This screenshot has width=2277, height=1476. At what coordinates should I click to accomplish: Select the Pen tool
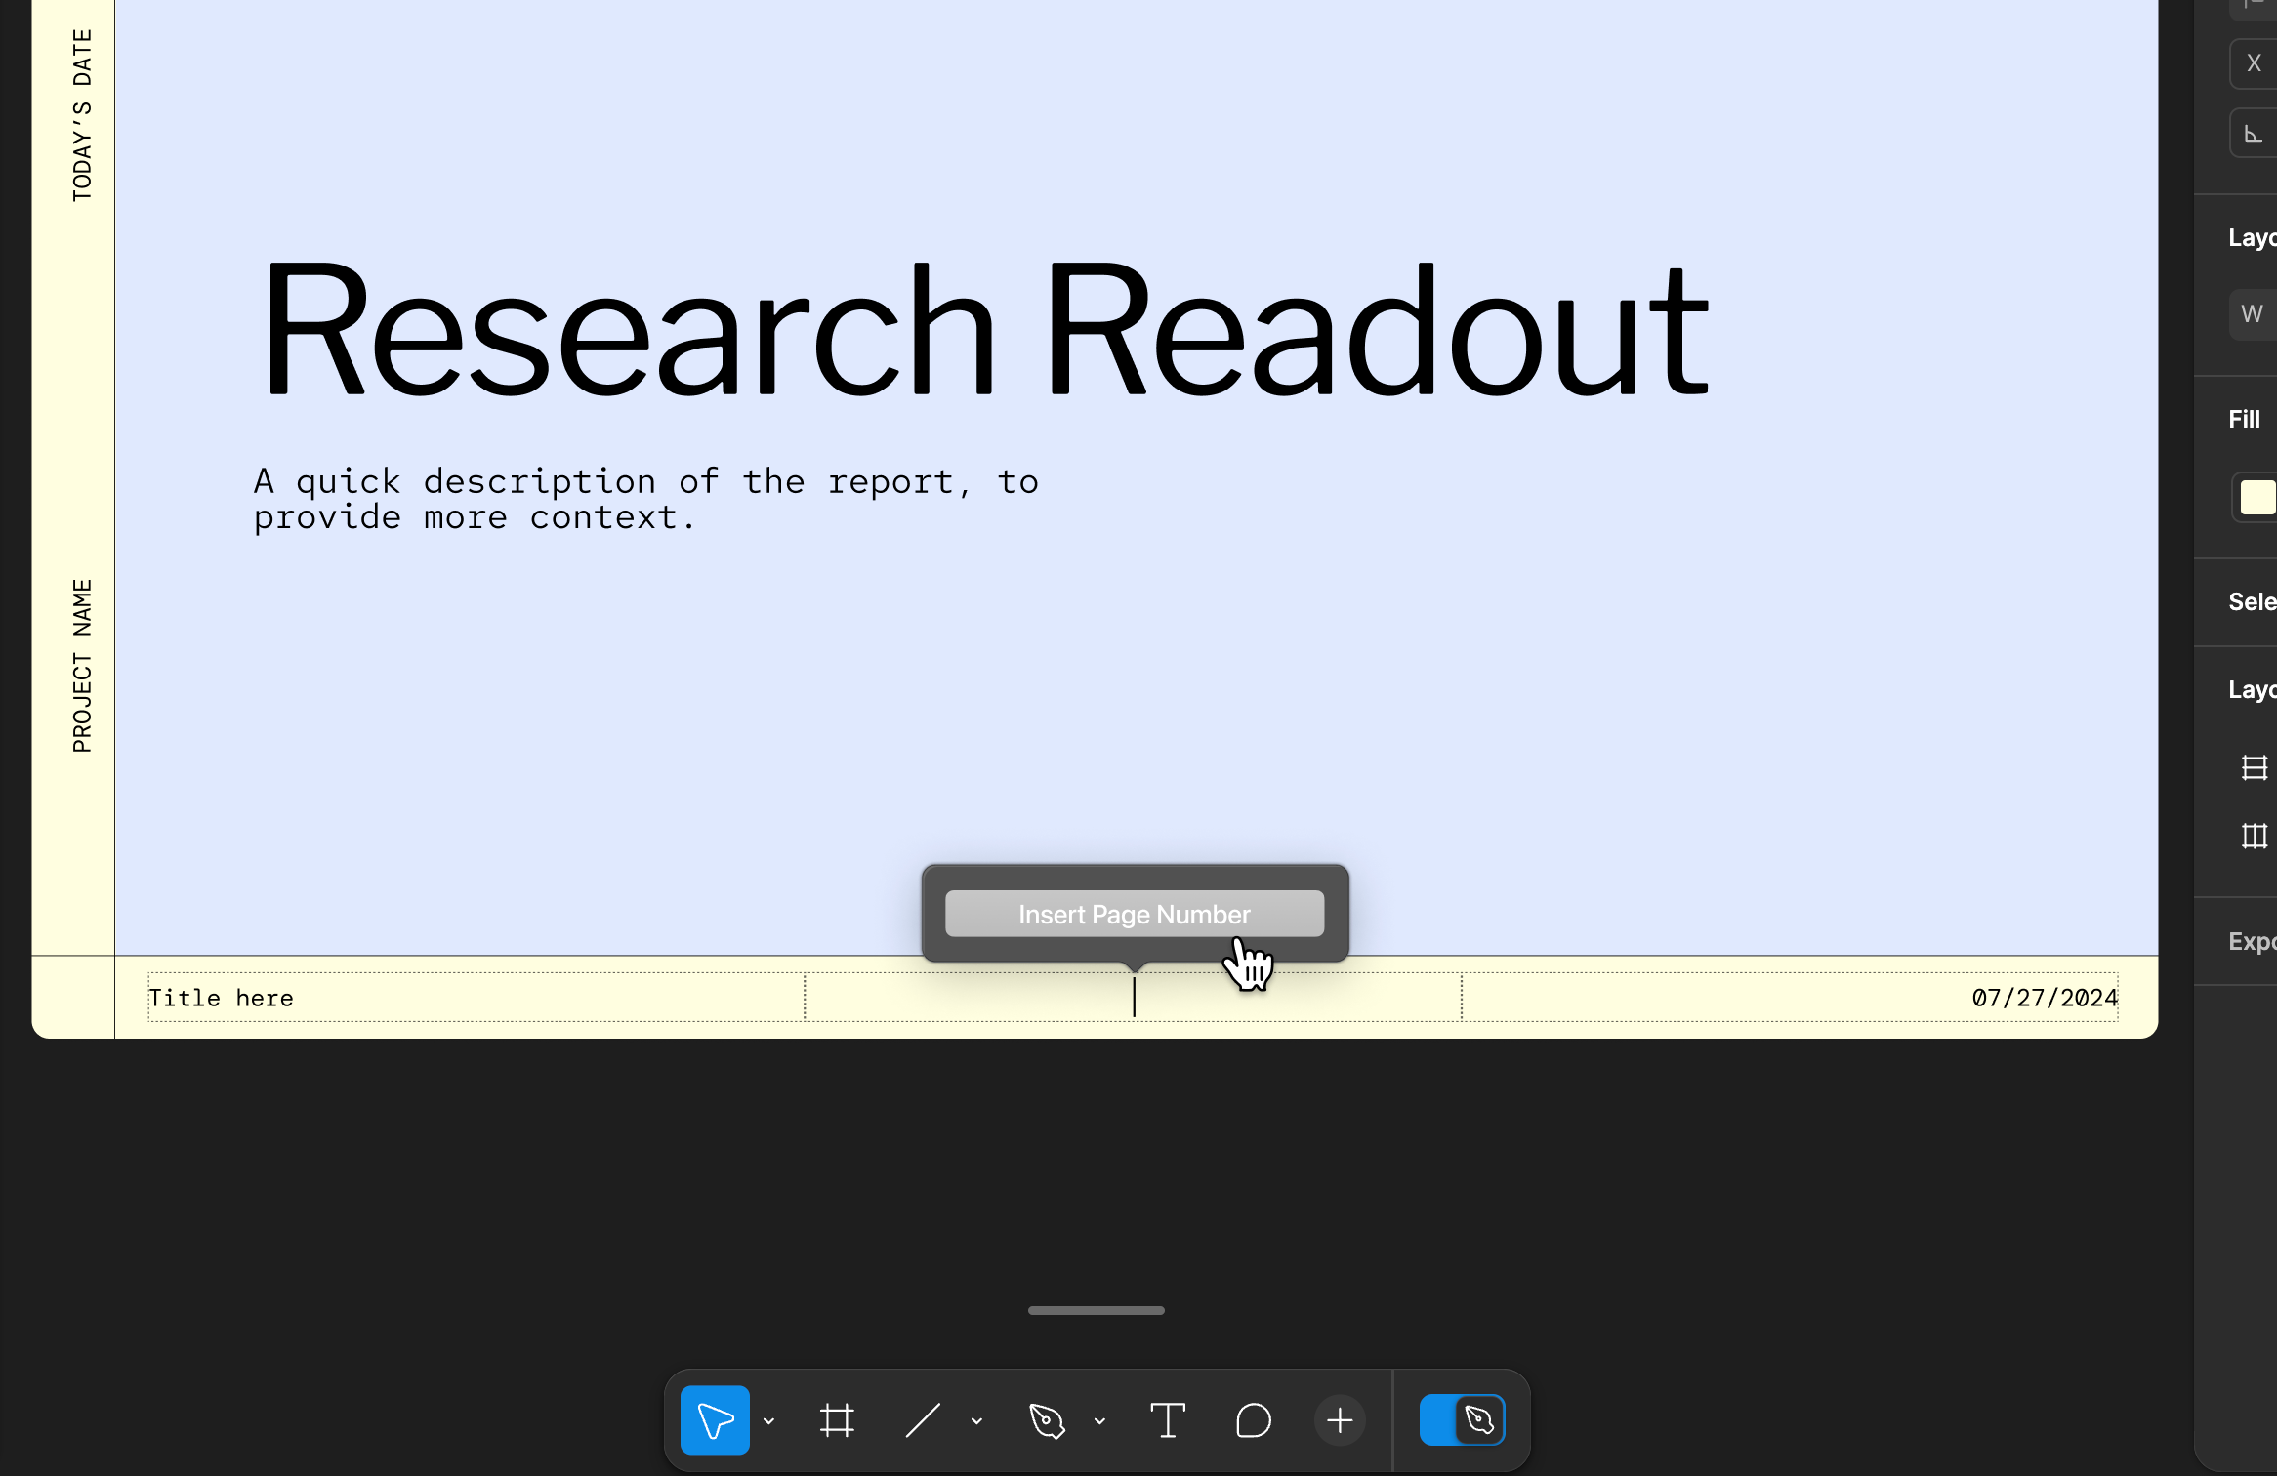point(1047,1420)
